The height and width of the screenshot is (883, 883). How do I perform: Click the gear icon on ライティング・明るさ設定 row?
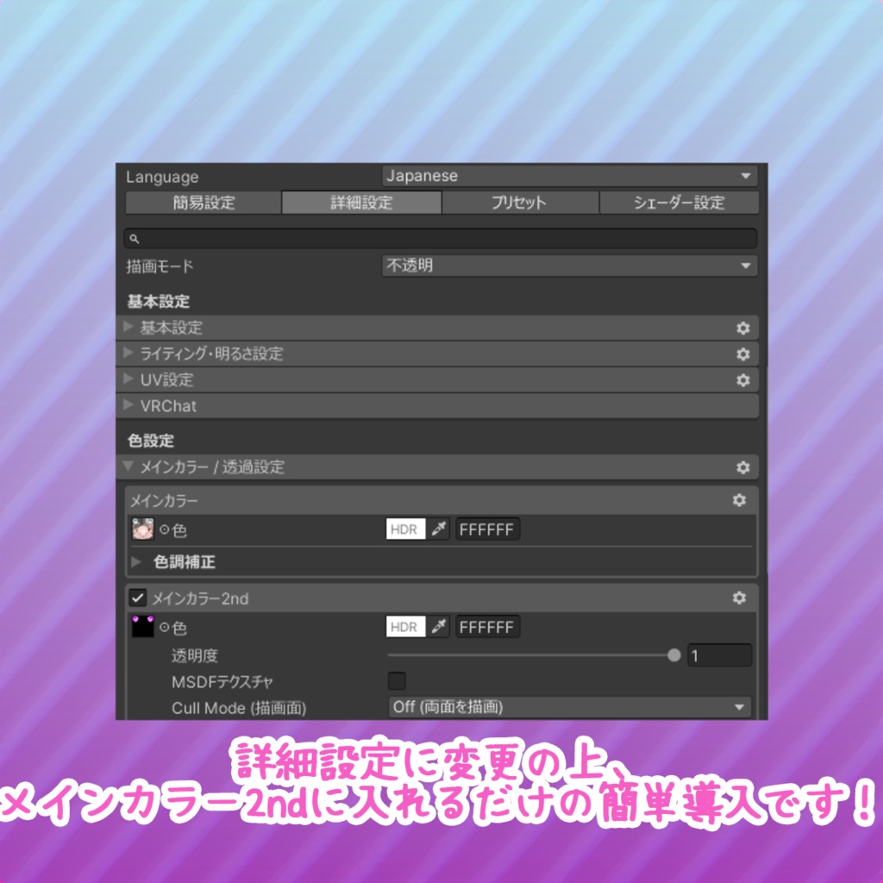[x=743, y=354]
